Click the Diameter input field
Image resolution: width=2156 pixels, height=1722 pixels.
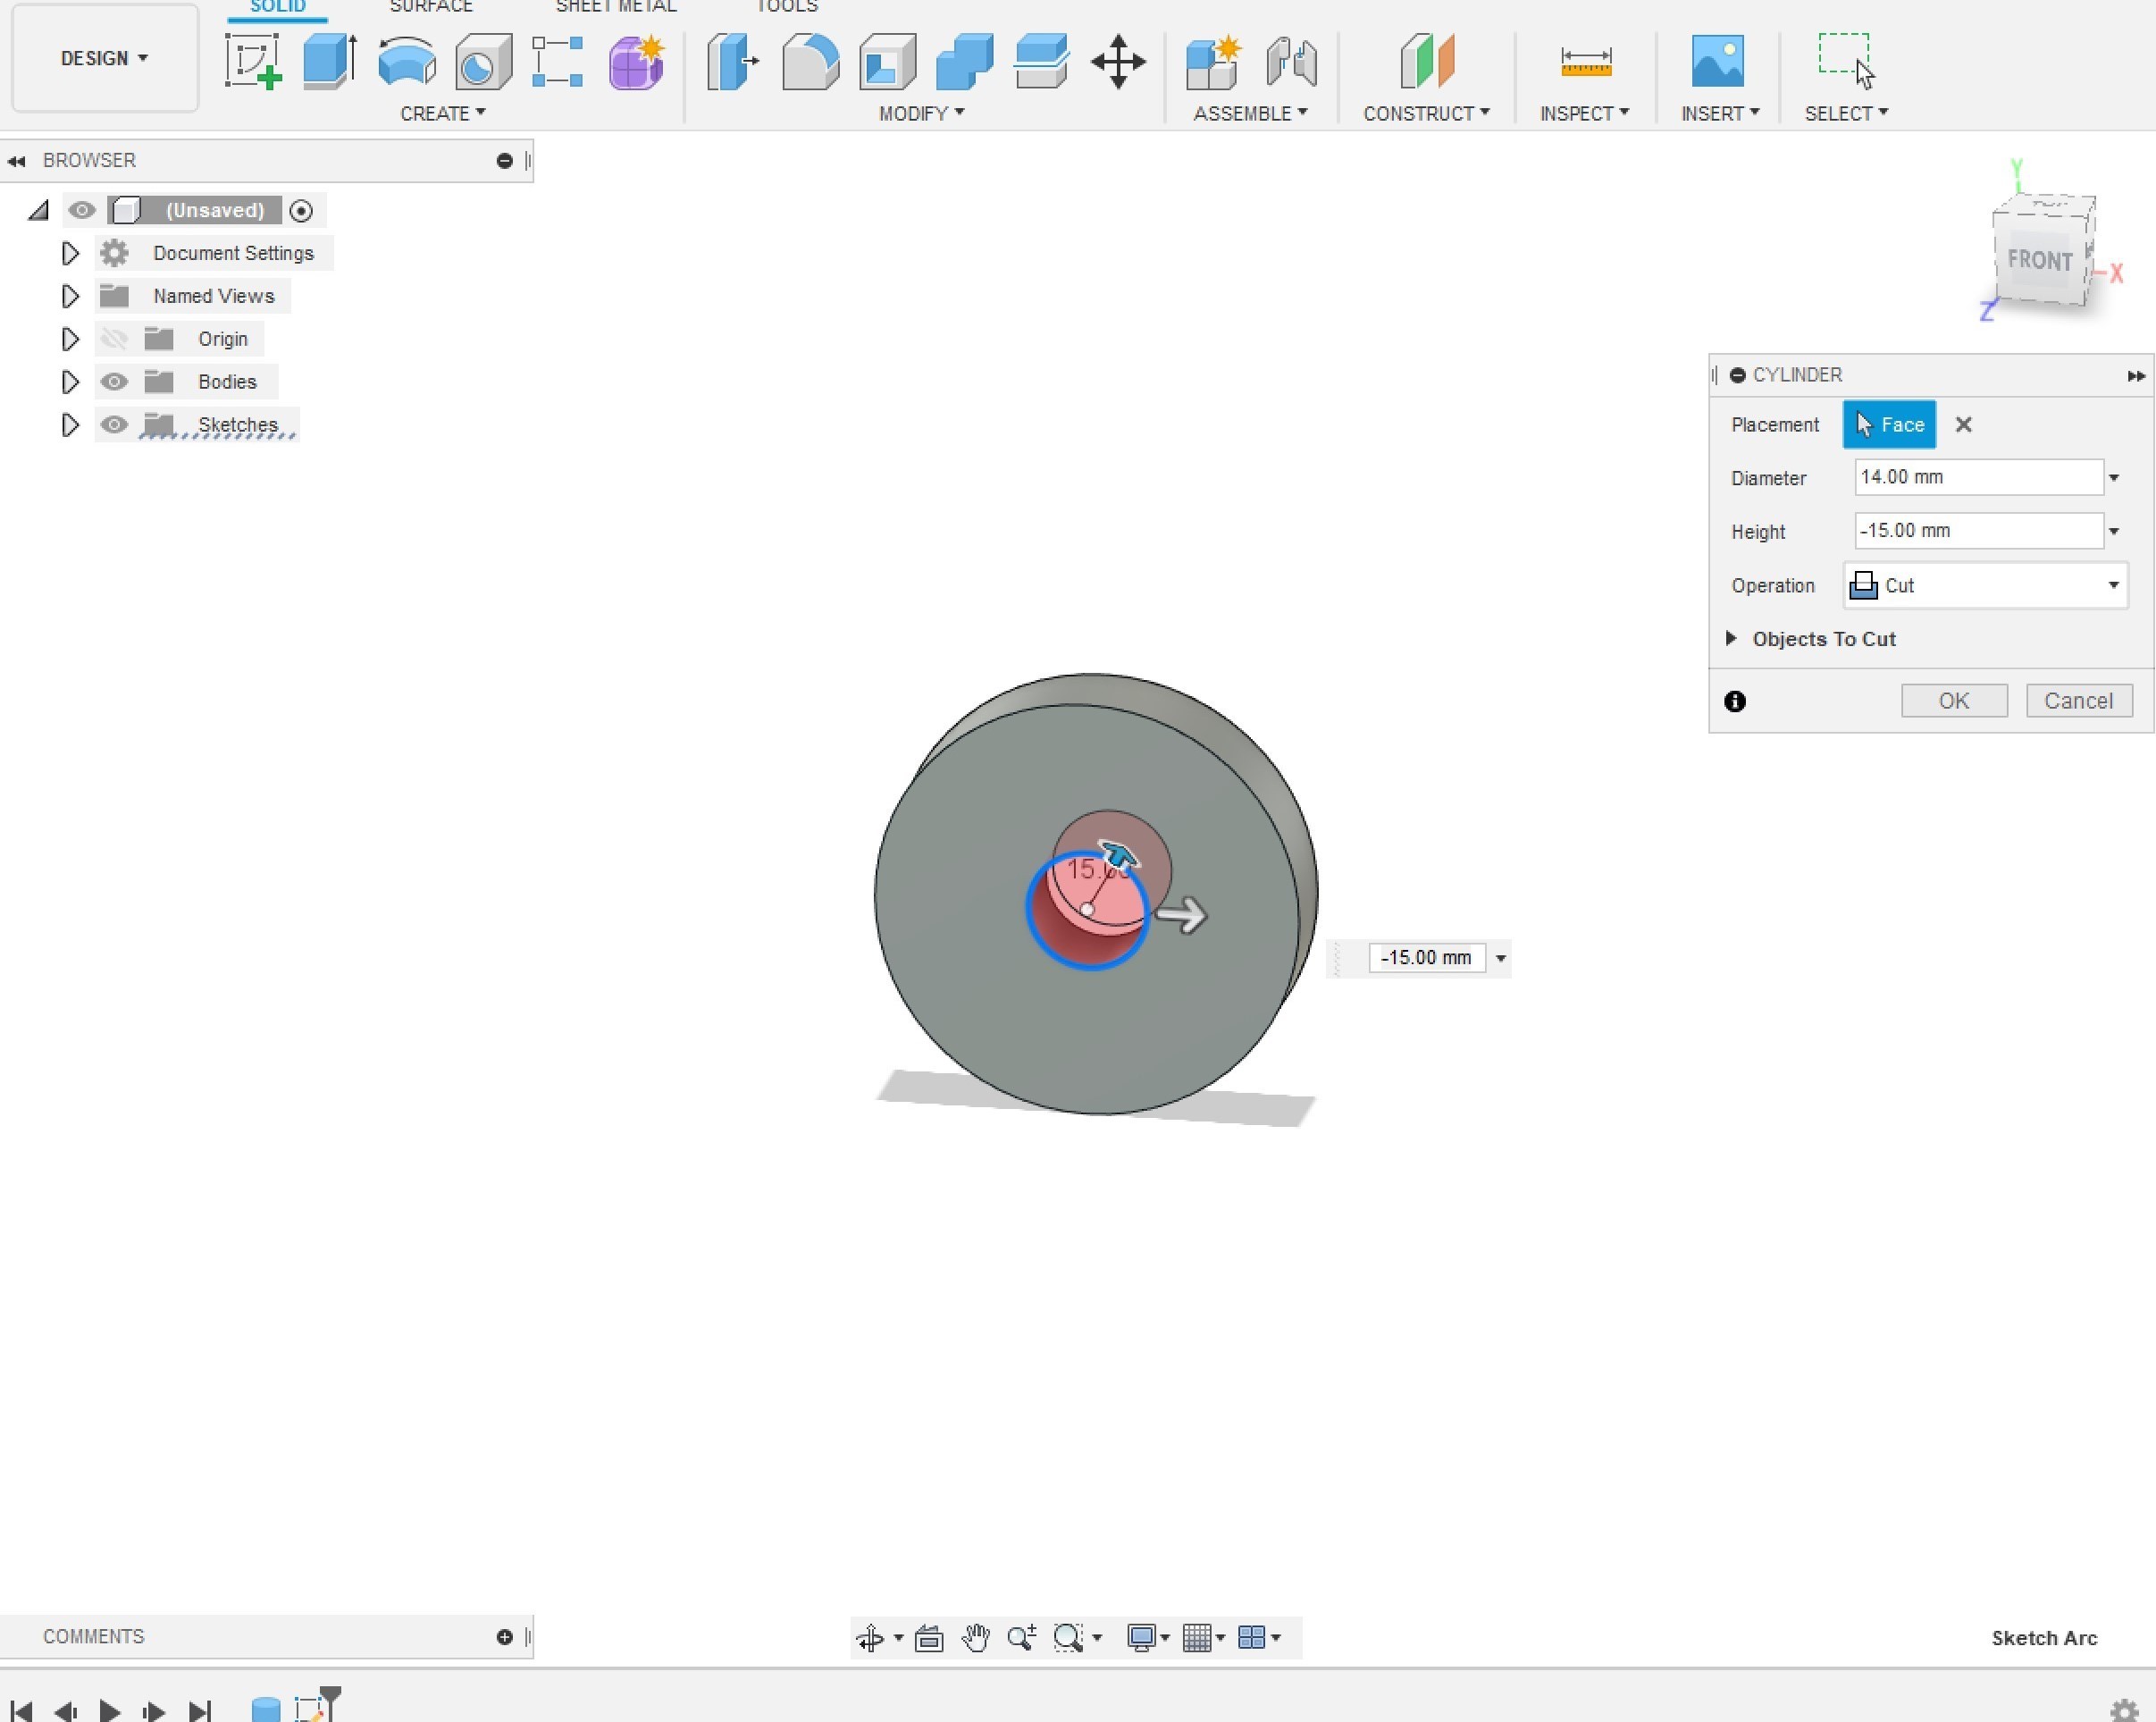[1977, 477]
